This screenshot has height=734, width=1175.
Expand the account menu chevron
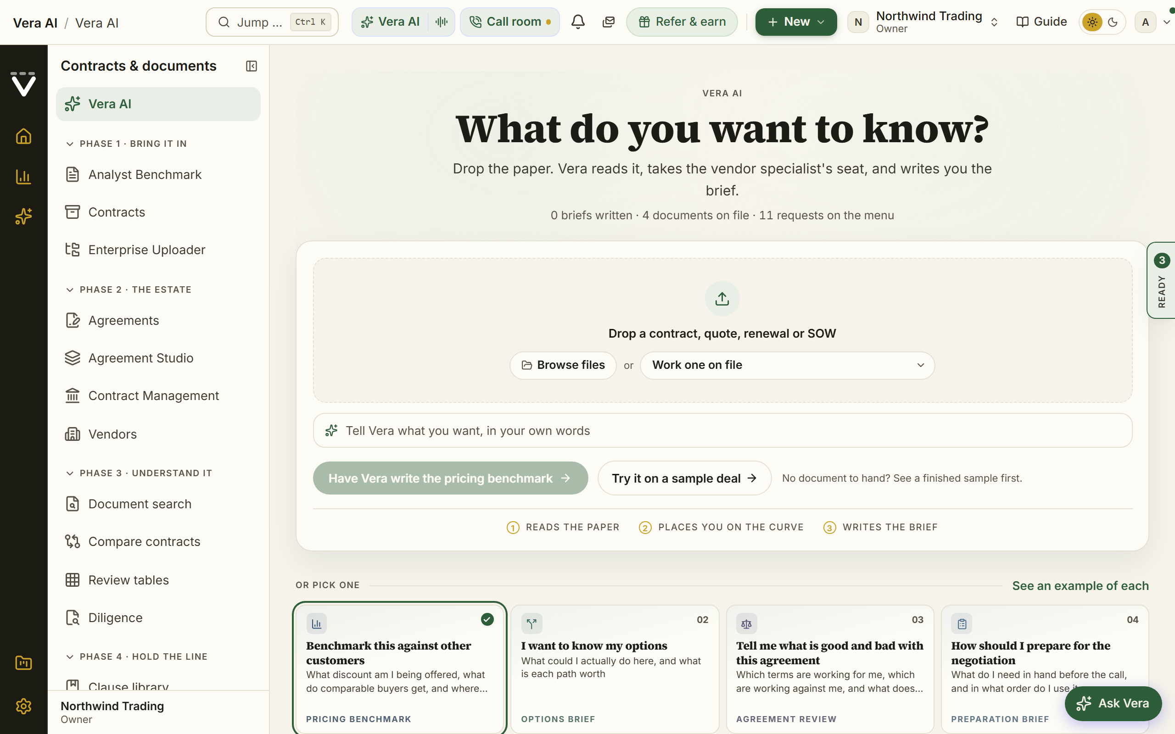[x=1166, y=22]
